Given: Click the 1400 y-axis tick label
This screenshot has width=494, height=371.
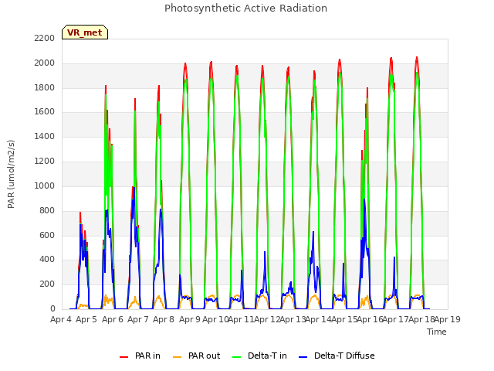Looking at the screenshot, I should 45,136.
